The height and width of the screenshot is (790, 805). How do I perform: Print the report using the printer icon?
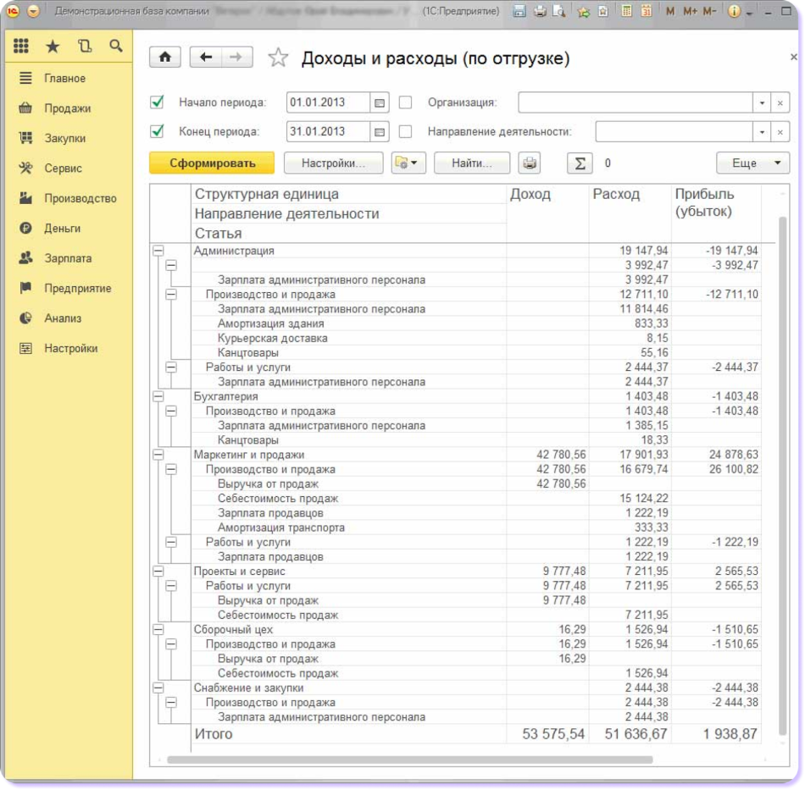coord(530,163)
